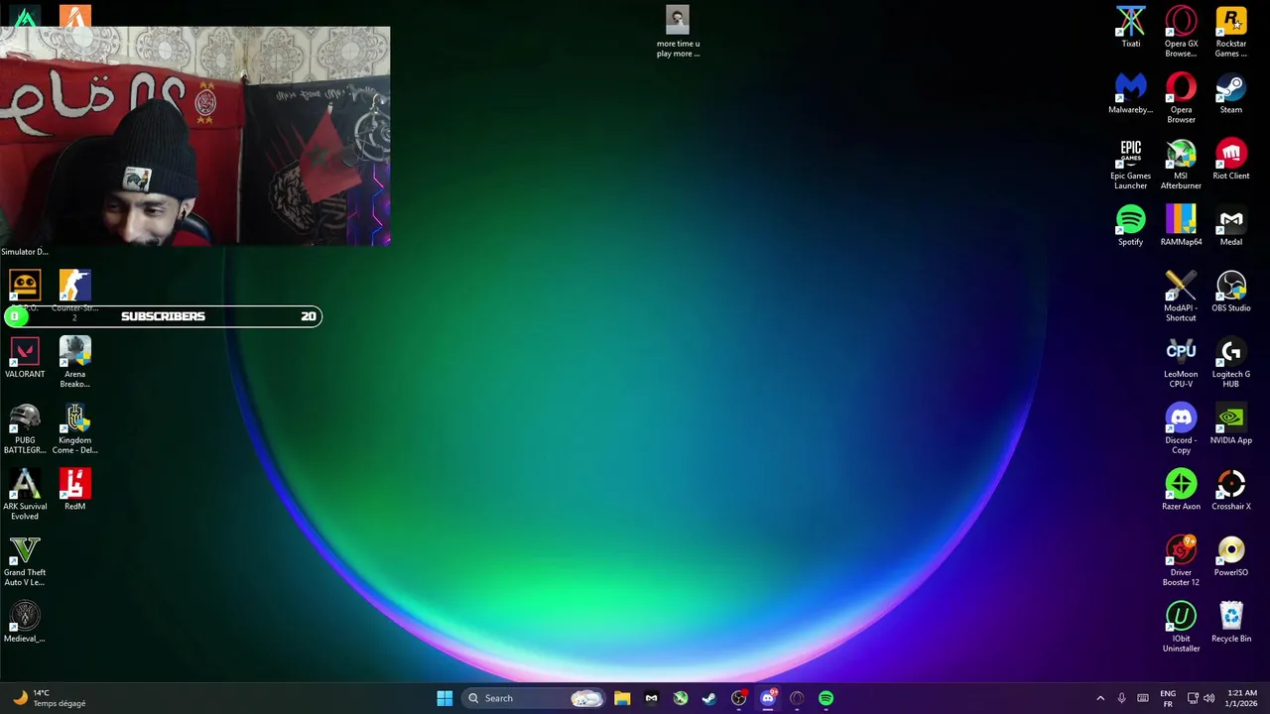Click the microphone tray icon
The width and height of the screenshot is (1270, 714).
coord(1121,698)
